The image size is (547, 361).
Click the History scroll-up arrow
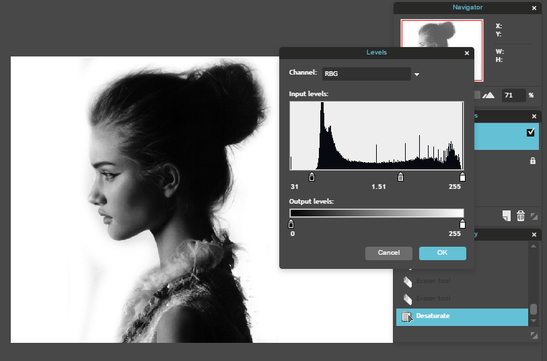[x=534, y=246]
